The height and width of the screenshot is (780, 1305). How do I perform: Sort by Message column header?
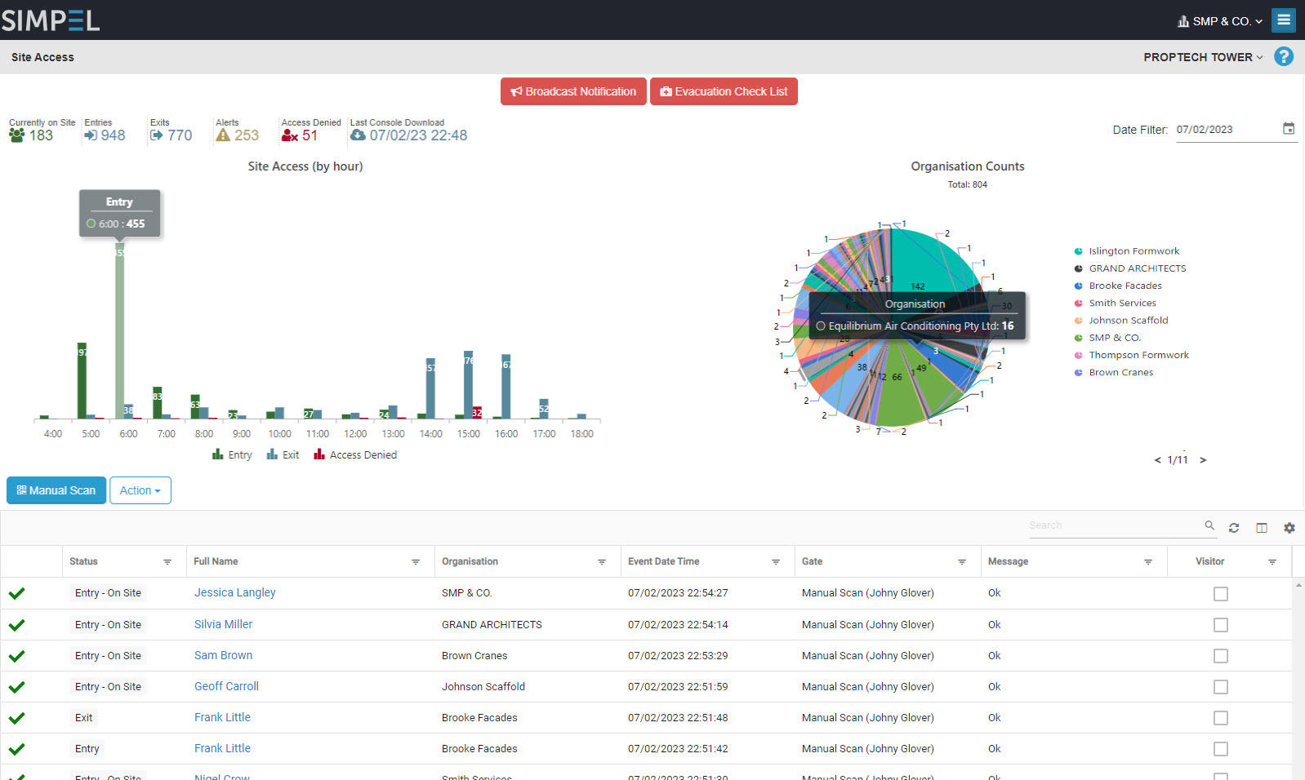pyautogui.click(x=1008, y=561)
